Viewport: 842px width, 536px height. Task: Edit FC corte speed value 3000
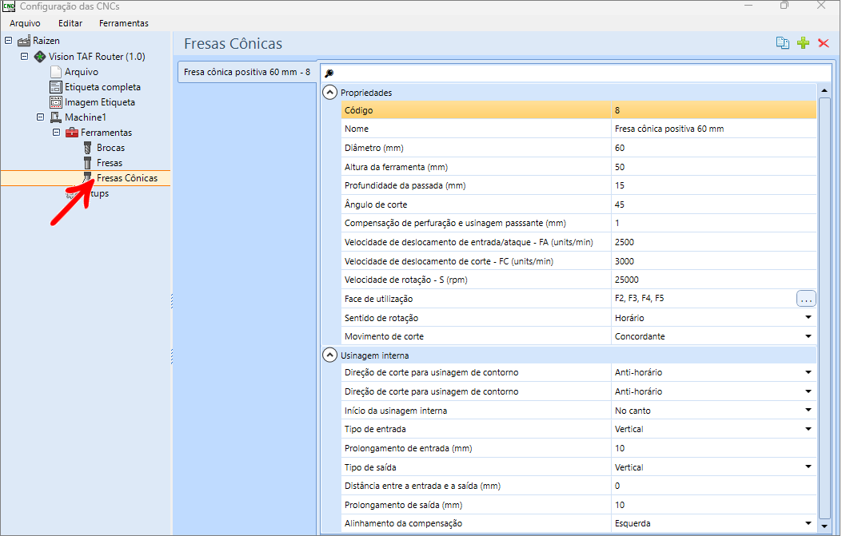[713, 261]
